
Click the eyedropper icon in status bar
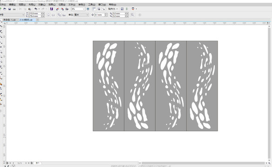[8, 166]
